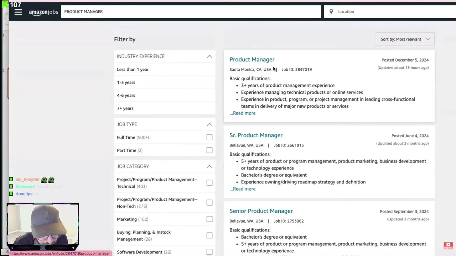This screenshot has width=456, height=256.
Task: Open the Sr. Product Manager job listing
Action: [256, 135]
